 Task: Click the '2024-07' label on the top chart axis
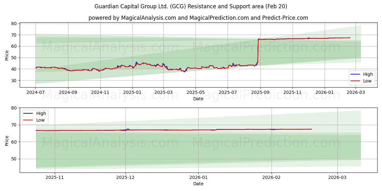point(35,92)
